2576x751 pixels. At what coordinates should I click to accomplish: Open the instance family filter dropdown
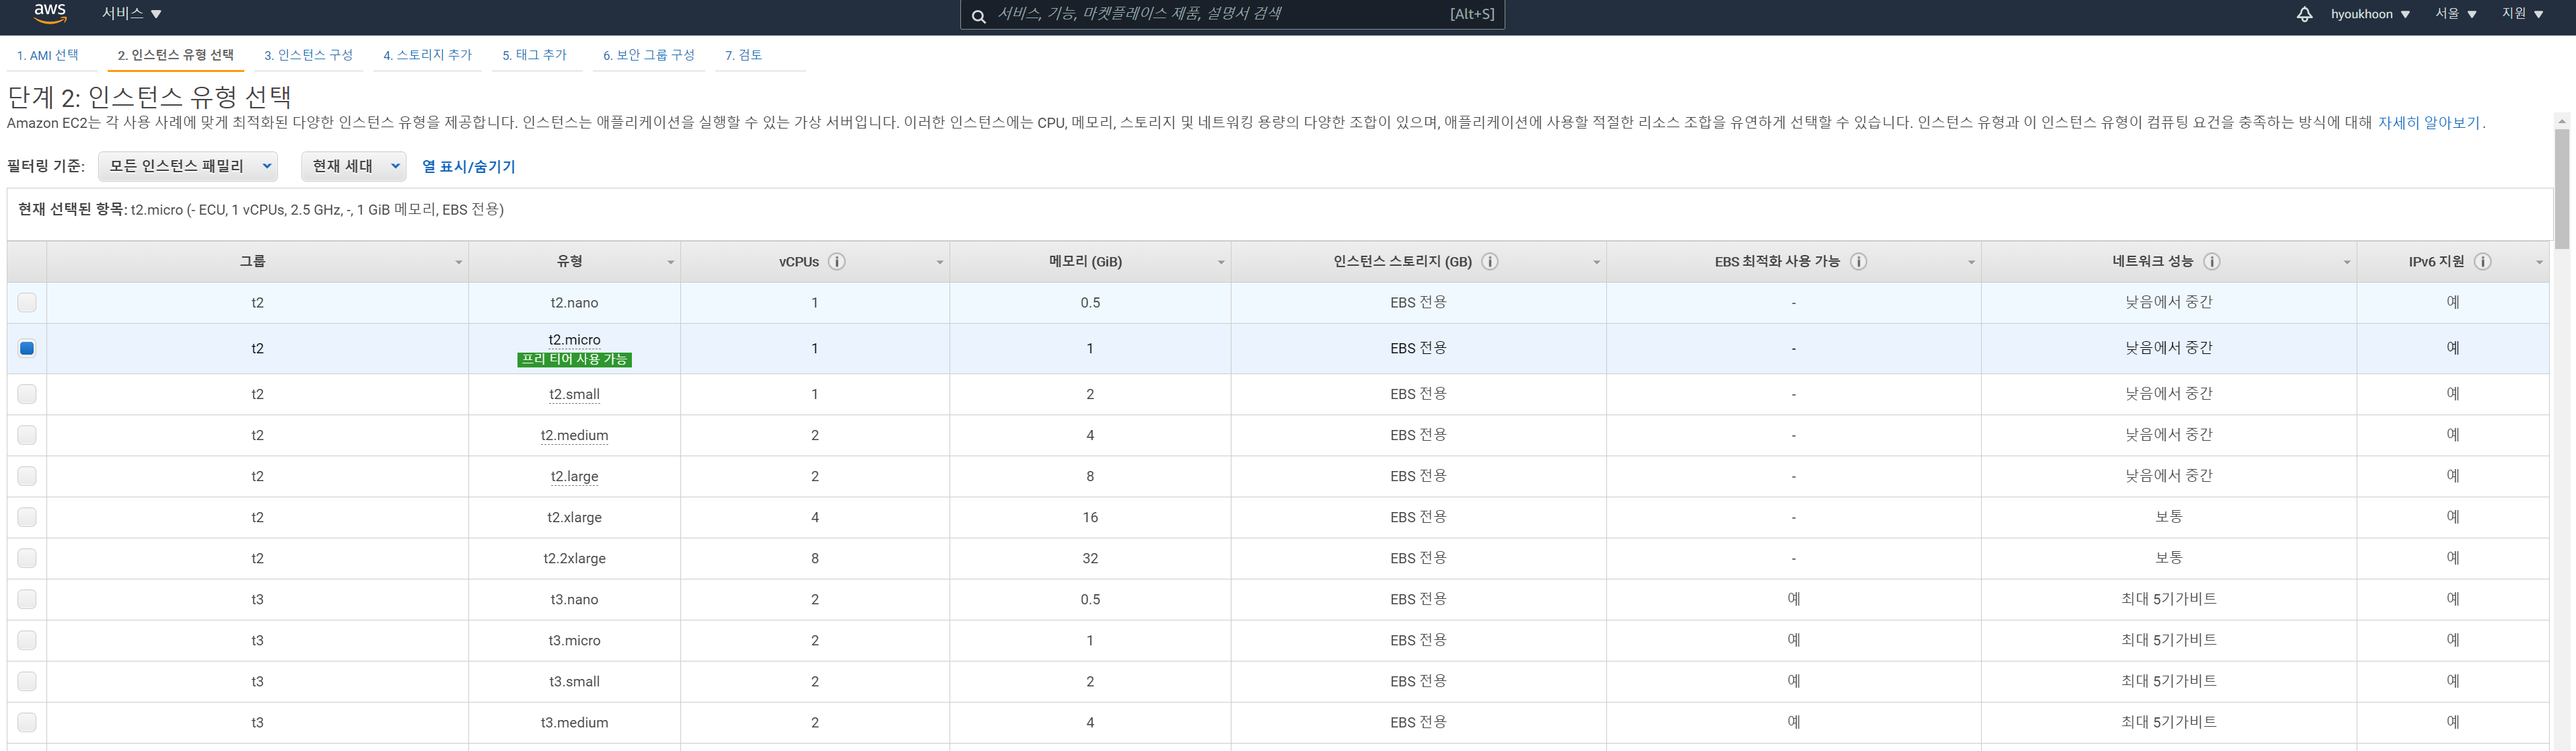coord(188,166)
